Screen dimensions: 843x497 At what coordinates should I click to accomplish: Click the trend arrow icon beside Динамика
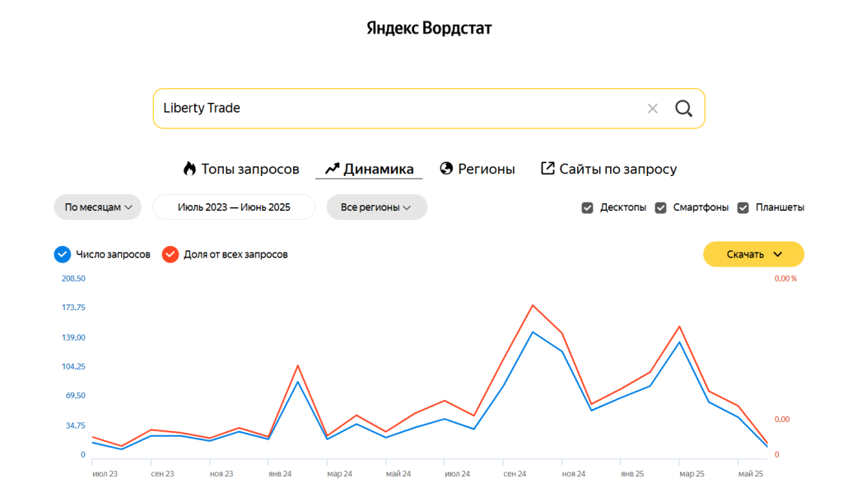(x=332, y=169)
